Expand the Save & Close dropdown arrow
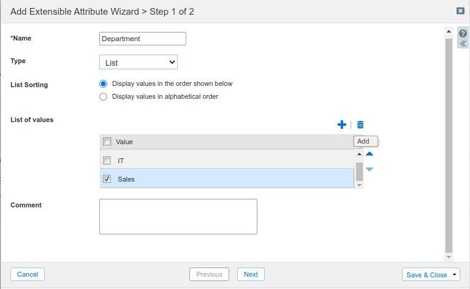This screenshot has width=470, height=289. pyautogui.click(x=455, y=275)
